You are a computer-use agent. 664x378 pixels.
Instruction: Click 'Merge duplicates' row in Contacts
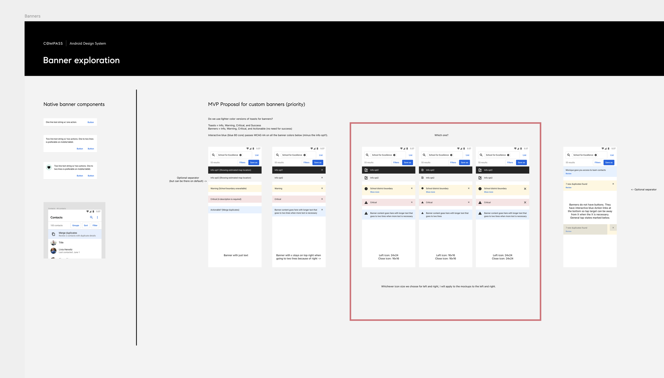(75, 234)
